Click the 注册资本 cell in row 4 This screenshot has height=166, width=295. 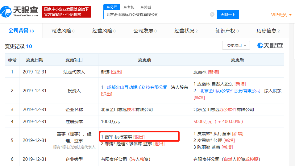click(74, 122)
